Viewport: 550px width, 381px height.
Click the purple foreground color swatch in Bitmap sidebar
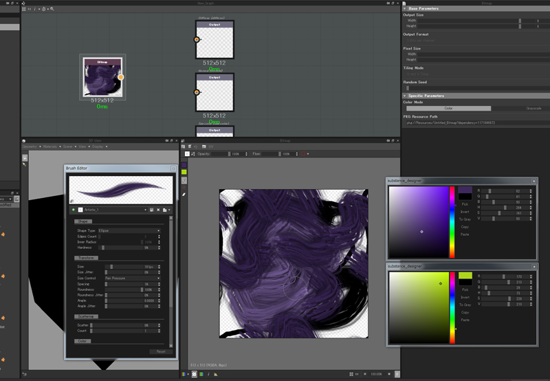click(x=184, y=165)
